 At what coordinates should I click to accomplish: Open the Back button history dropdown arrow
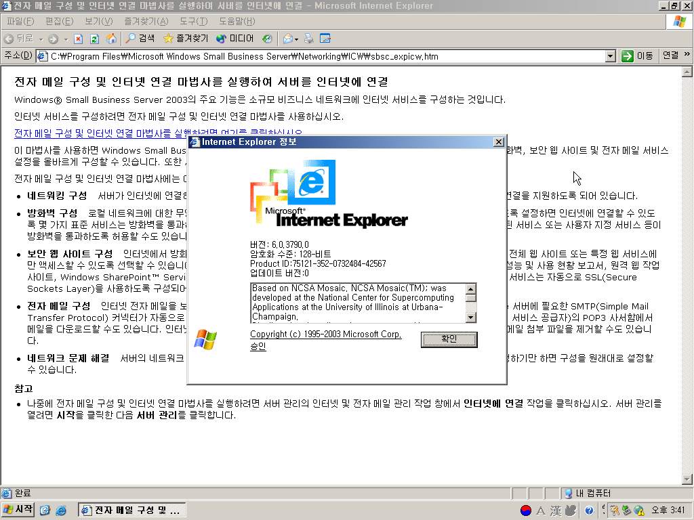[41, 39]
